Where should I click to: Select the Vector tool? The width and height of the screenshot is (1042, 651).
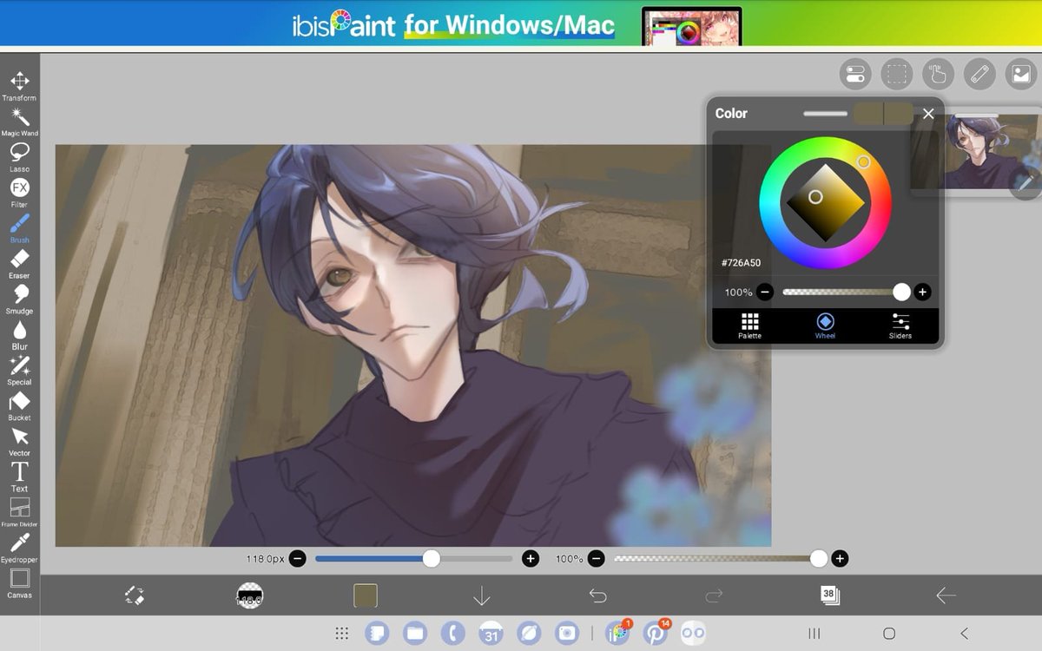tap(19, 442)
